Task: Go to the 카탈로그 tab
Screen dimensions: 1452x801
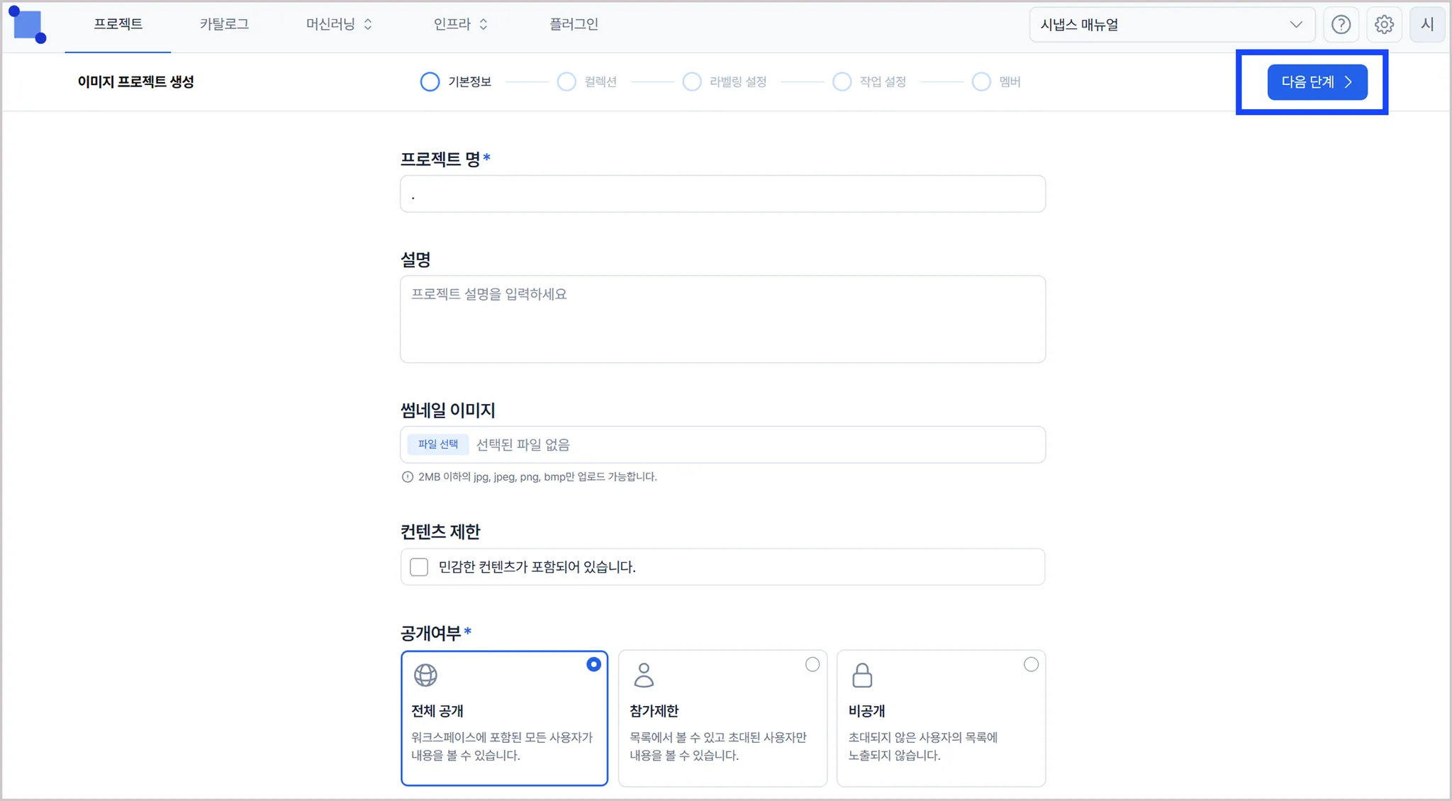Action: coord(224,24)
